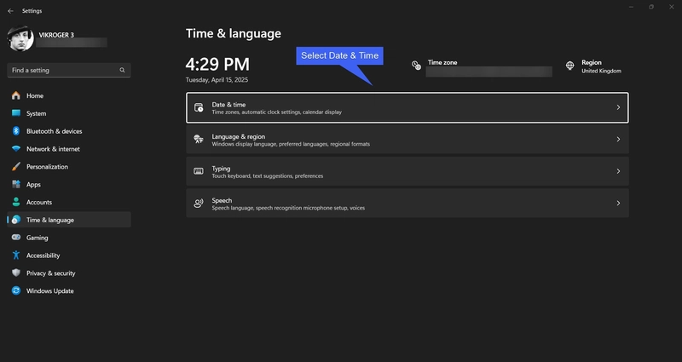Go to the System menu item
Viewport: 682px width, 362px height.
tap(36, 113)
